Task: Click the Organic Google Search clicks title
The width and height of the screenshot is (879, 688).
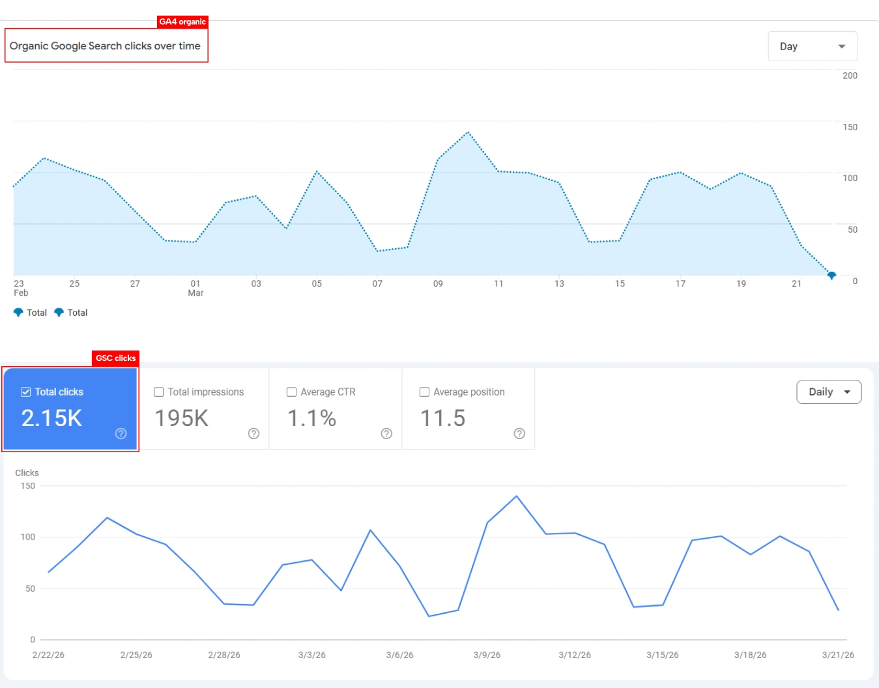Action: click(x=105, y=46)
